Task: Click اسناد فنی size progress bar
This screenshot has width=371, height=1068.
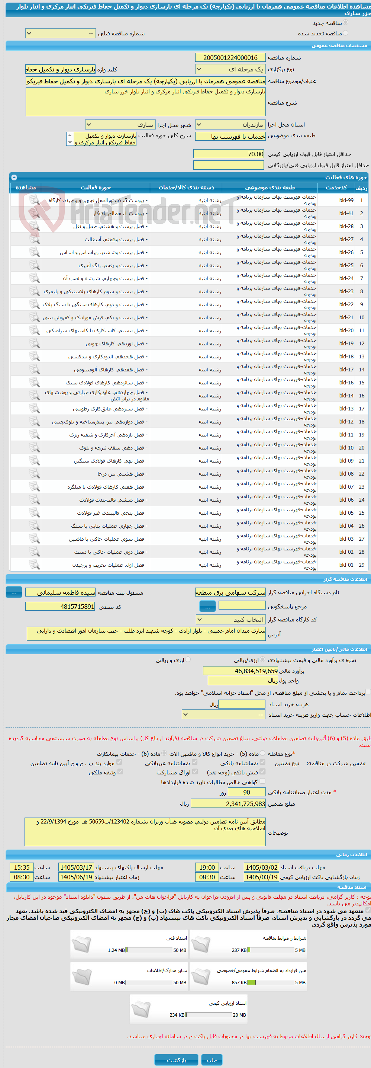Action: click(x=149, y=950)
